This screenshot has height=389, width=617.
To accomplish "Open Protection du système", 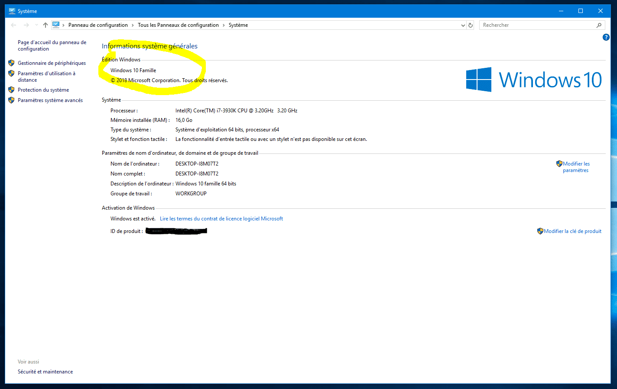I will [43, 90].
